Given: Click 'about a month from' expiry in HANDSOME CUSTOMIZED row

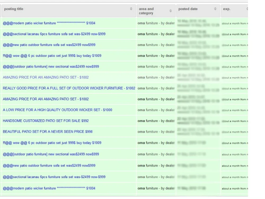Looking at the screenshot, I should pos(235,121).
